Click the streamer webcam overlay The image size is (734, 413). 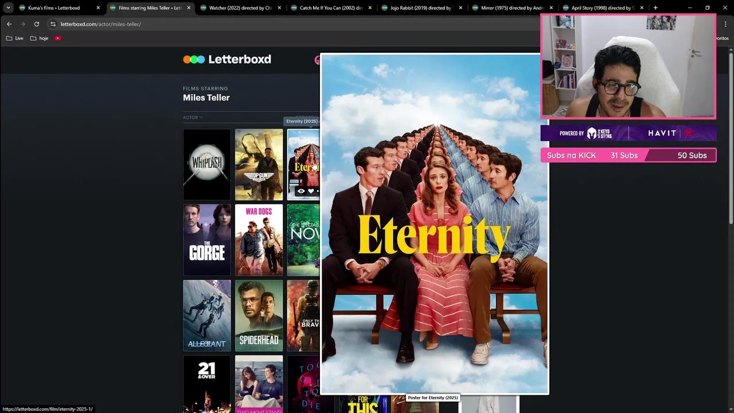coord(628,67)
